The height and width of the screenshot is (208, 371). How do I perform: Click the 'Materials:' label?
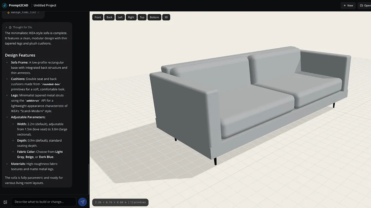(18, 164)
